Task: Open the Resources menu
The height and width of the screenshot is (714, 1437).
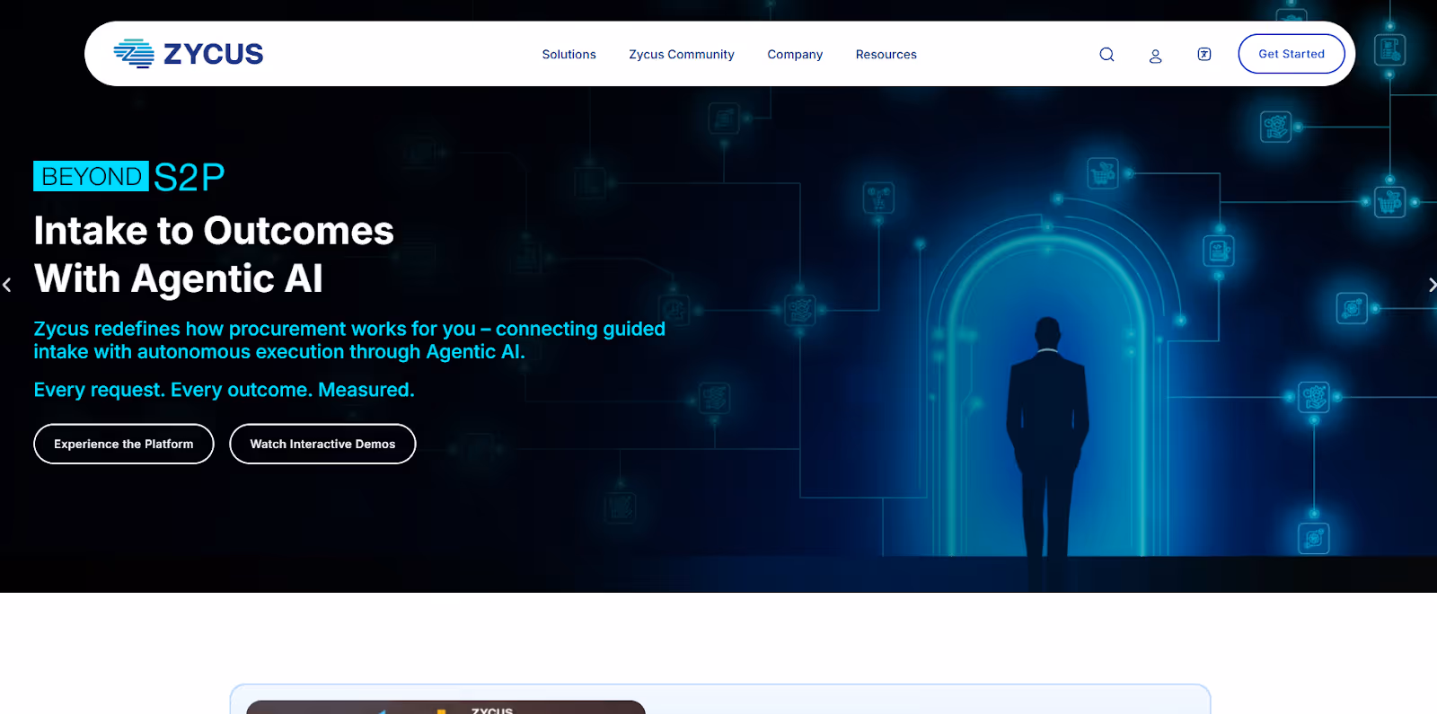Action: pyautogui.click(x=886, y=55)
